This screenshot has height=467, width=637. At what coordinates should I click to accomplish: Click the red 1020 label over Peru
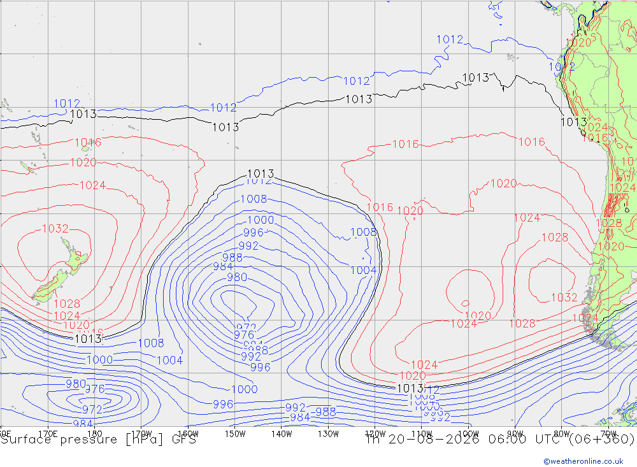tap(578, 43)
